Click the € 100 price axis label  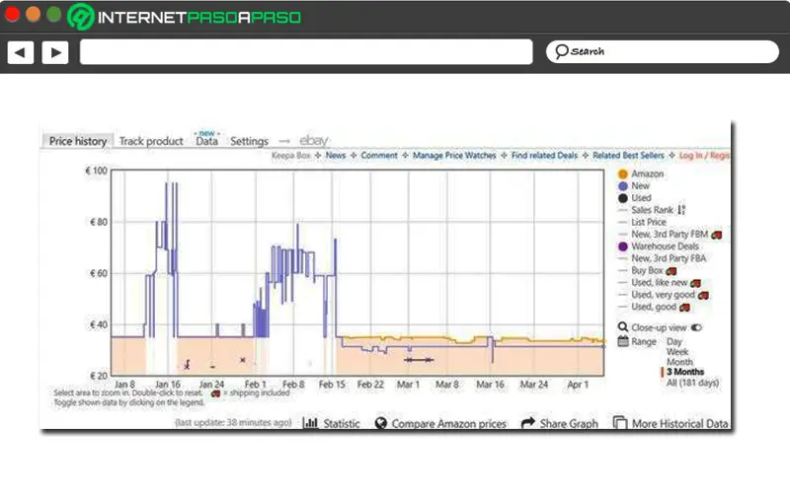click(96, 171)
